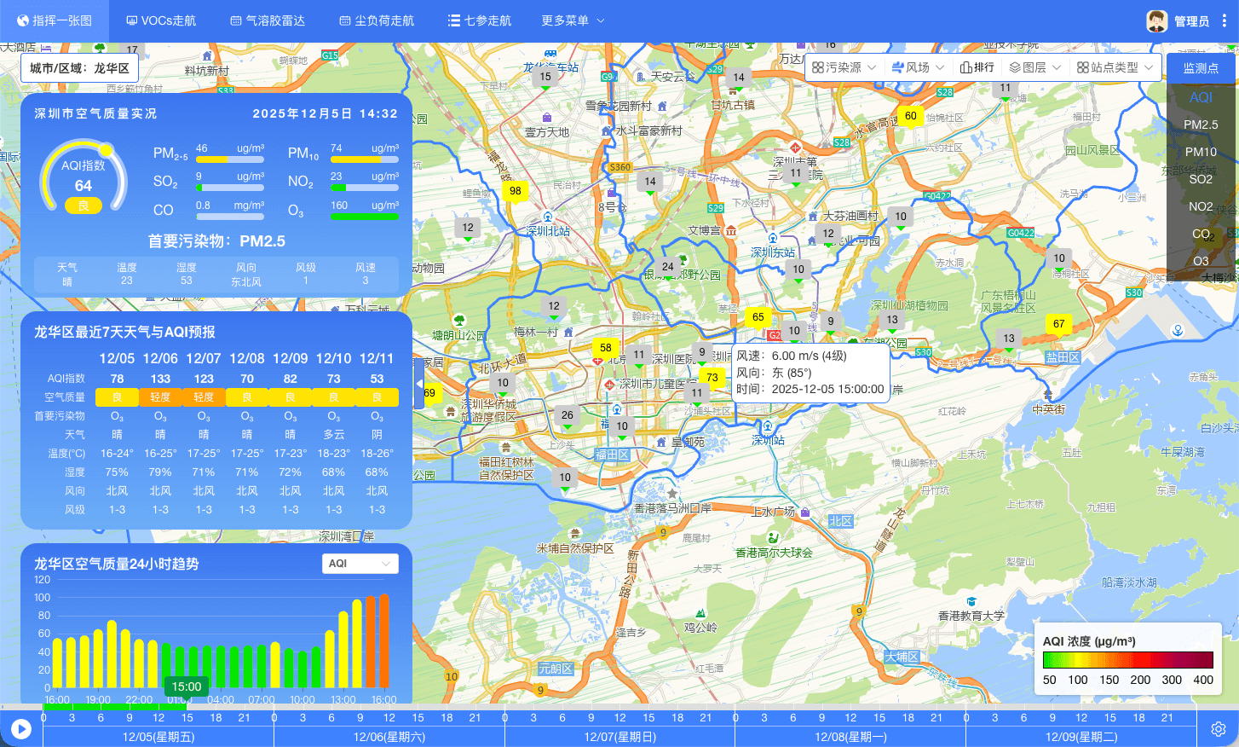Viewport: 1239px width, 747px height.
Task: Switch to the 气溶胶雷达 tab
Action: [x=268, y=20]
